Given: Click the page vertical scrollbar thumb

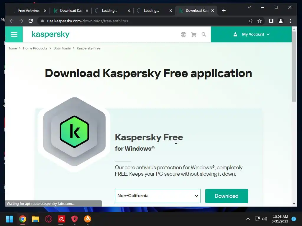Looking at the screenshot, I should [294, 67].
